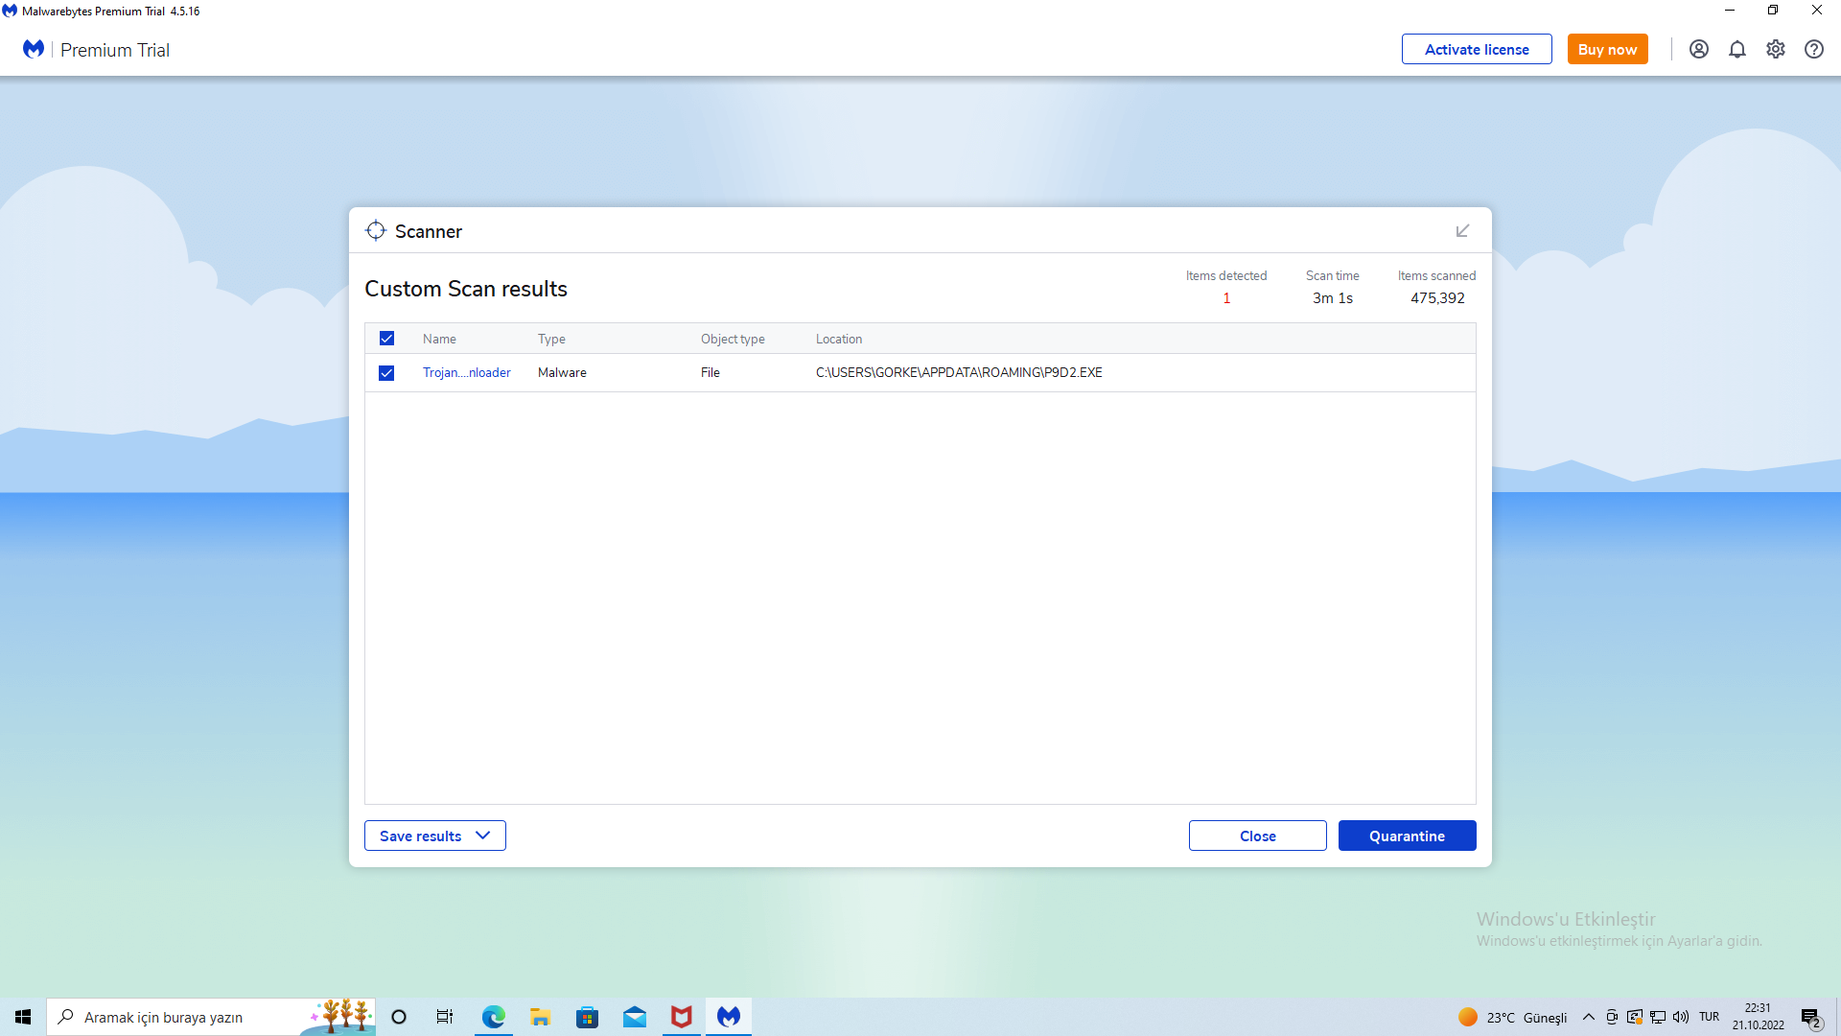The height and width of the screenshot is (1036, 1841).
Task: Open network icon in system tray
Action: pyautogui.click(x=1658, y=1017)
